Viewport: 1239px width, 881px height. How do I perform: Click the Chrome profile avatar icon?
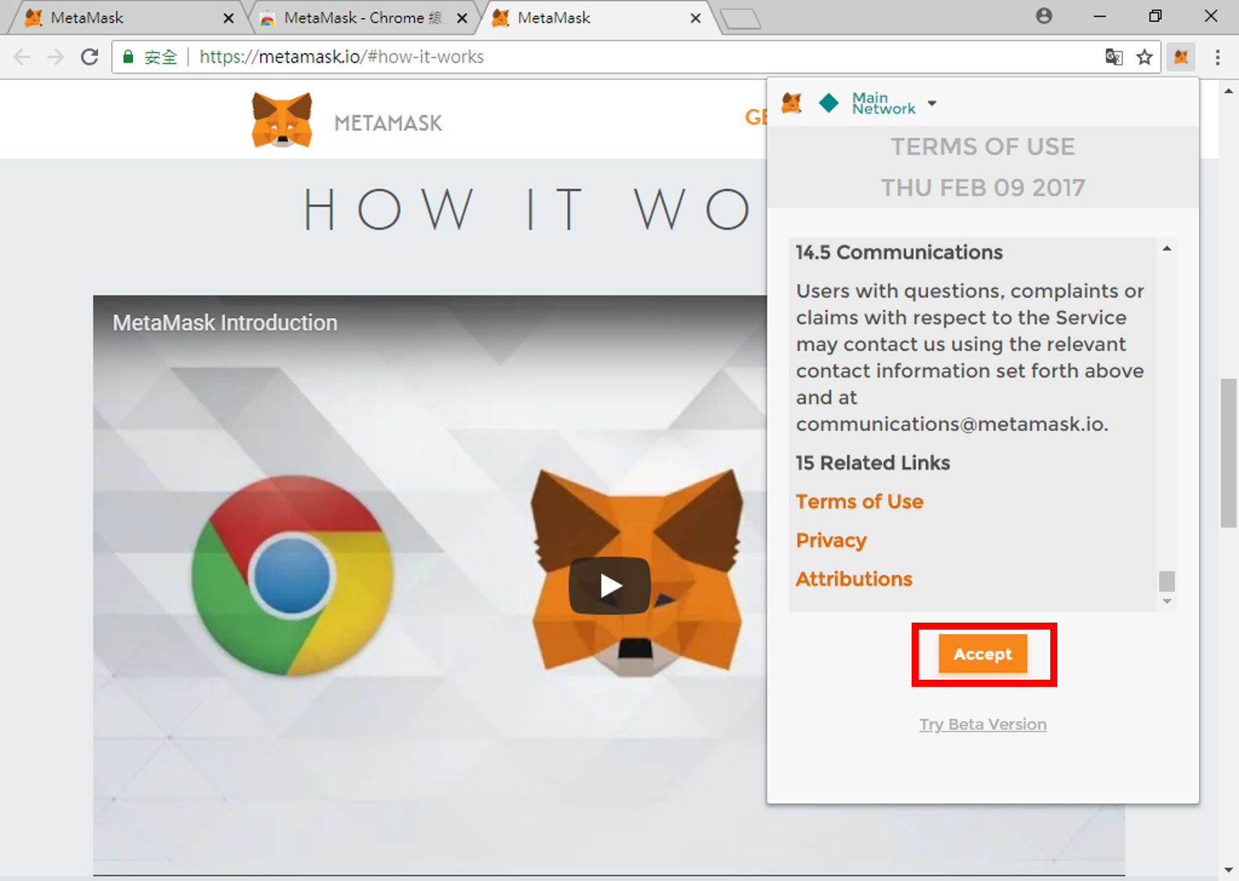coord(1044,16)
